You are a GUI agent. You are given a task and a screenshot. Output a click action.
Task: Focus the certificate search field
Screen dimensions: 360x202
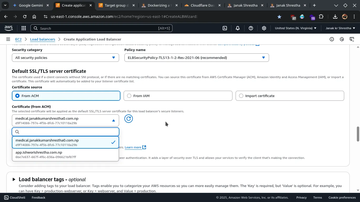69,132
